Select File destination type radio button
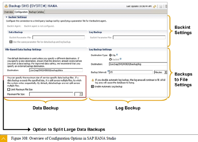 (x=110, y=55)
